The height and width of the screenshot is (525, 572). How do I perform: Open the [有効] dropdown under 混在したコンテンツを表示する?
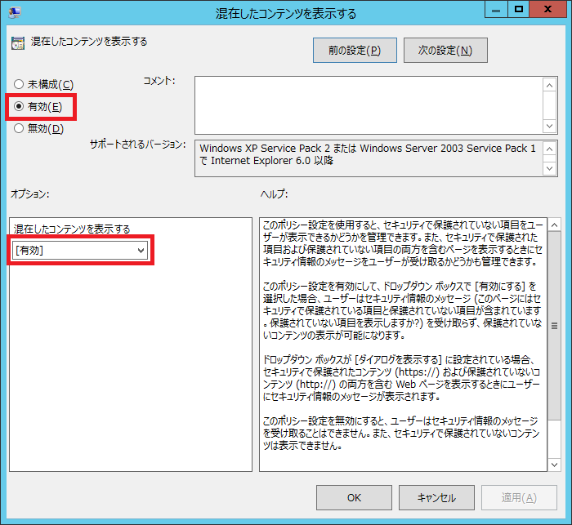[x=80, y=251]
